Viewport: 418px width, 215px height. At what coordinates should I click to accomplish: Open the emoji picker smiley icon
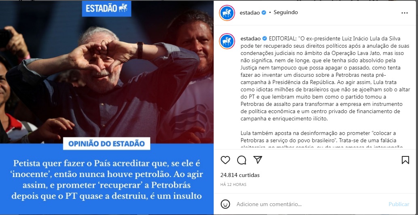pyautogui.click(x=225, y=204)
